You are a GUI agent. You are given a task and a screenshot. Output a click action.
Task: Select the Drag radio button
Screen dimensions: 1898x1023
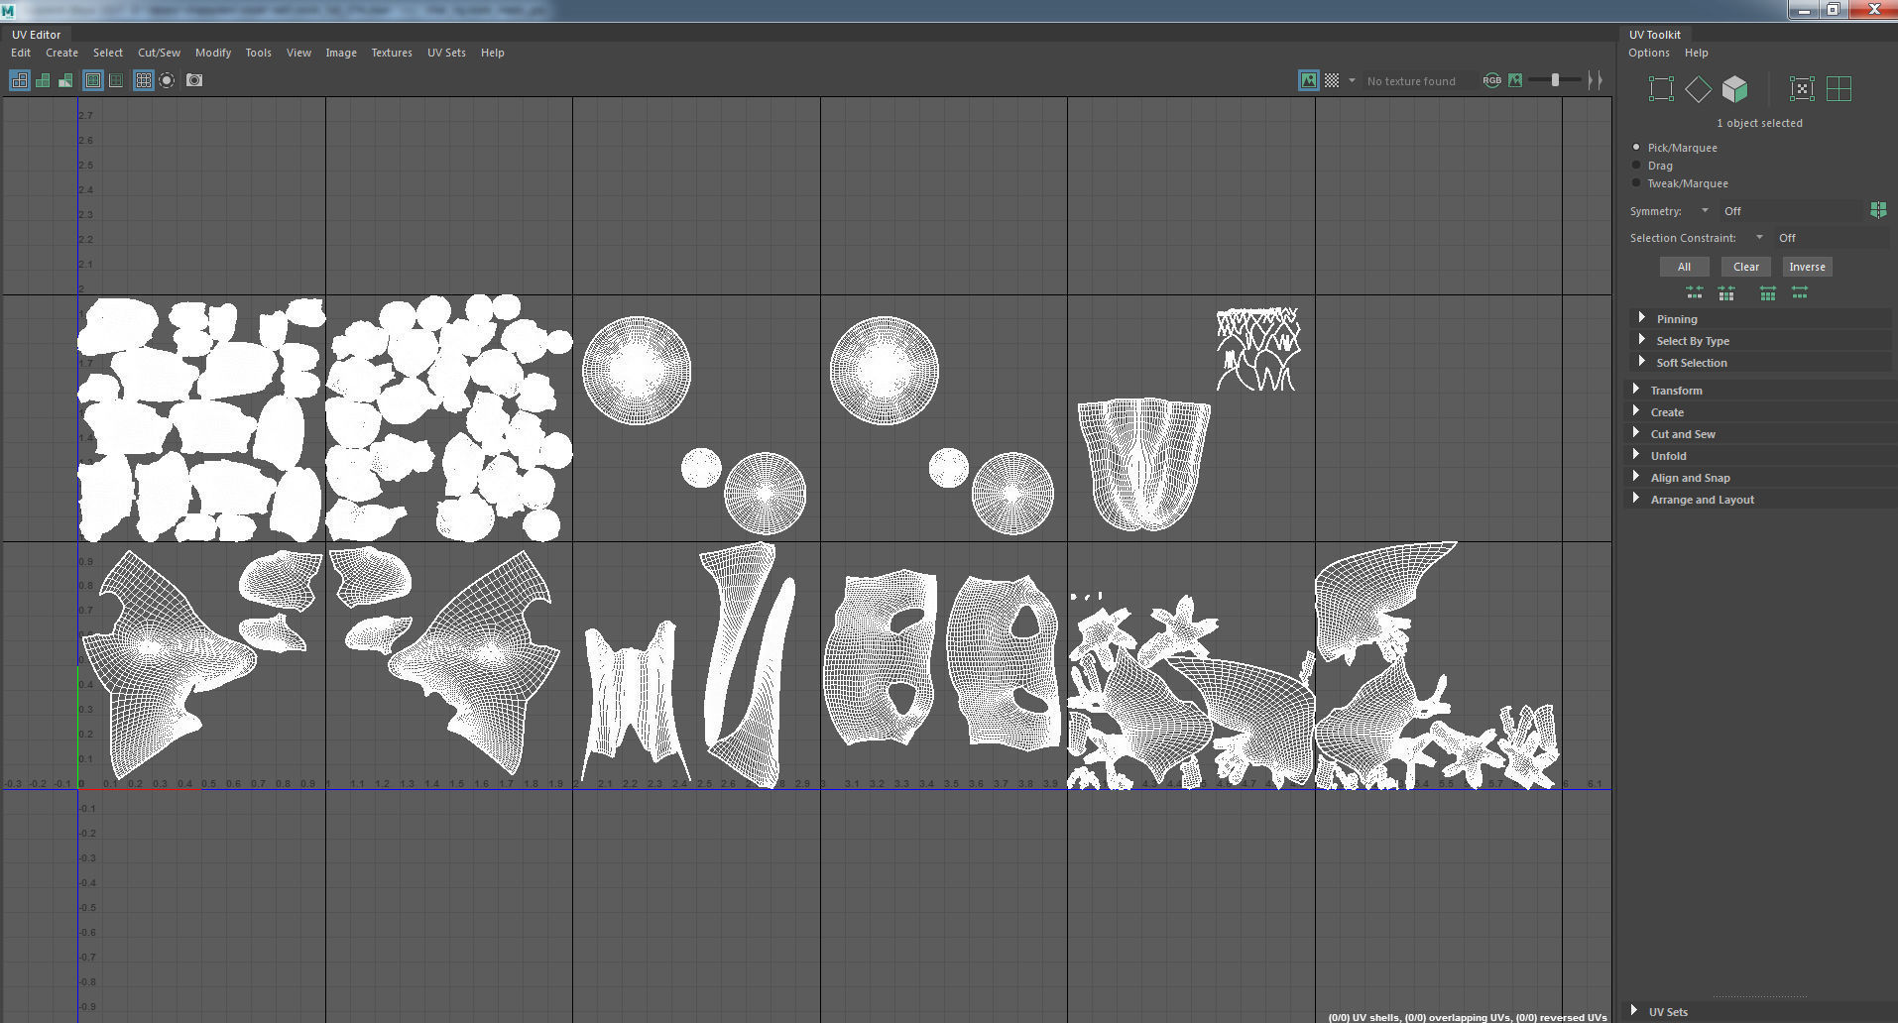click(1636, 165)
